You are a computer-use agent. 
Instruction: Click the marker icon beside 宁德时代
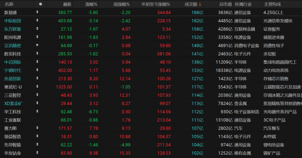[37, 70]
